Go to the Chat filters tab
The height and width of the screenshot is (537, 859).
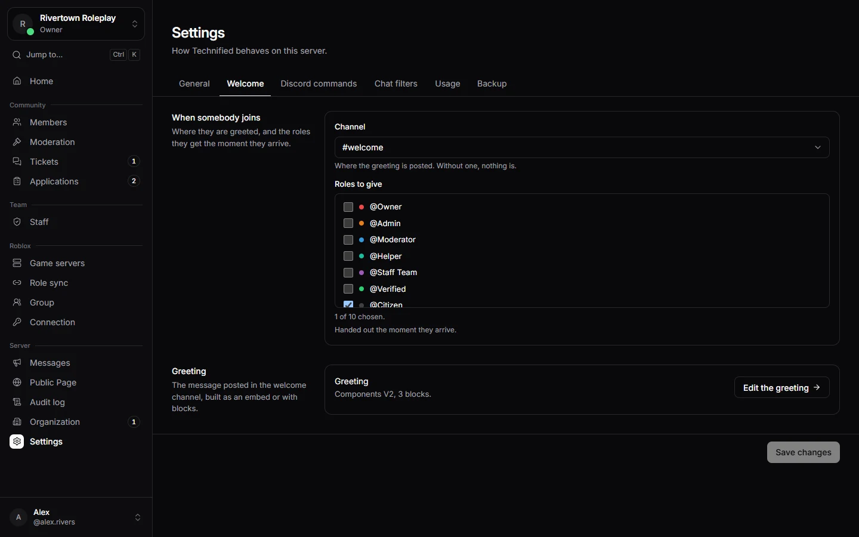(396, 84)
